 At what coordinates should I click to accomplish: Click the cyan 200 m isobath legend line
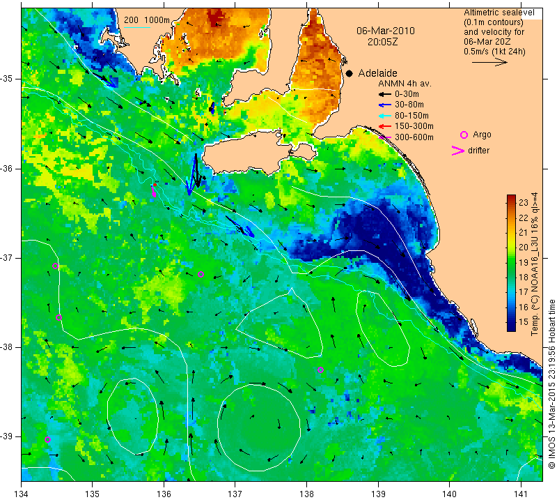tap(136, 28)
